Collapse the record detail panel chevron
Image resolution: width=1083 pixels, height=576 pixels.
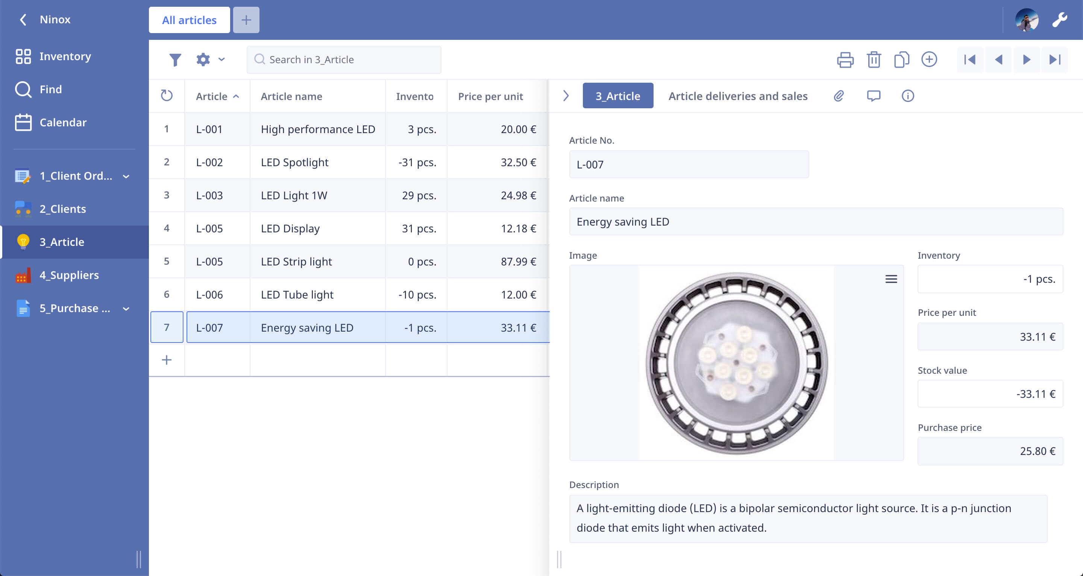coord(566,95)
